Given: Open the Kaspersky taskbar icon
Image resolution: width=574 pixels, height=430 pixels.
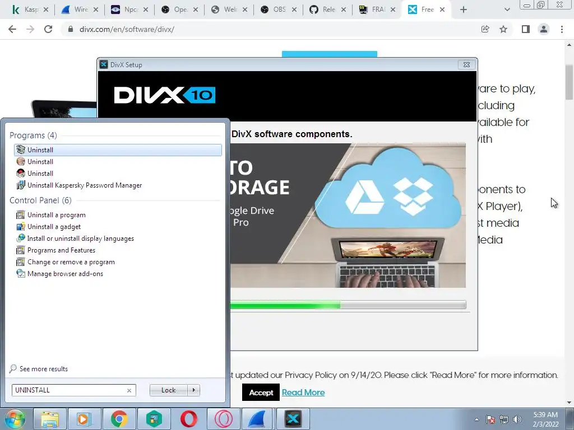Looking at the screenshot, I should (x=154, y=419).
